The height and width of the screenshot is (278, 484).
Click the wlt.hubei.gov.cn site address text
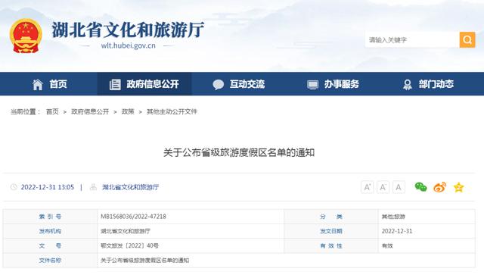[x=128, y=45]
